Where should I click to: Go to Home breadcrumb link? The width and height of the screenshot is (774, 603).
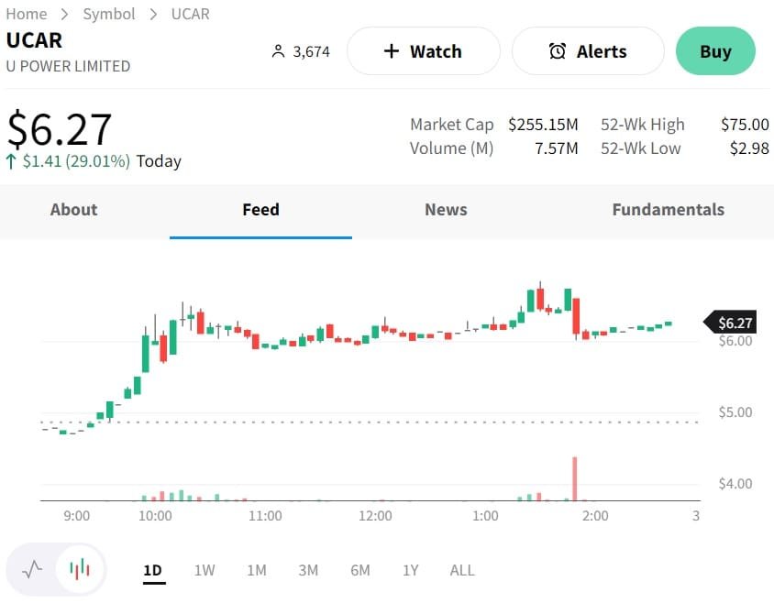point(27,14)
